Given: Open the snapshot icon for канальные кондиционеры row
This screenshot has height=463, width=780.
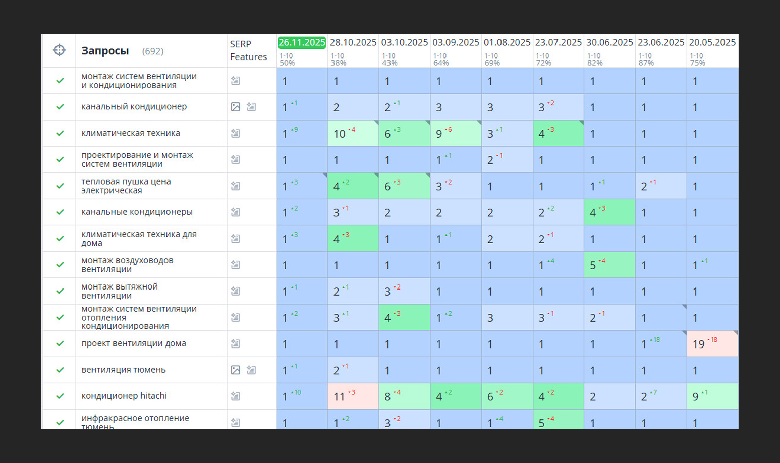Looking at the screenshot, I should (236, 212).
